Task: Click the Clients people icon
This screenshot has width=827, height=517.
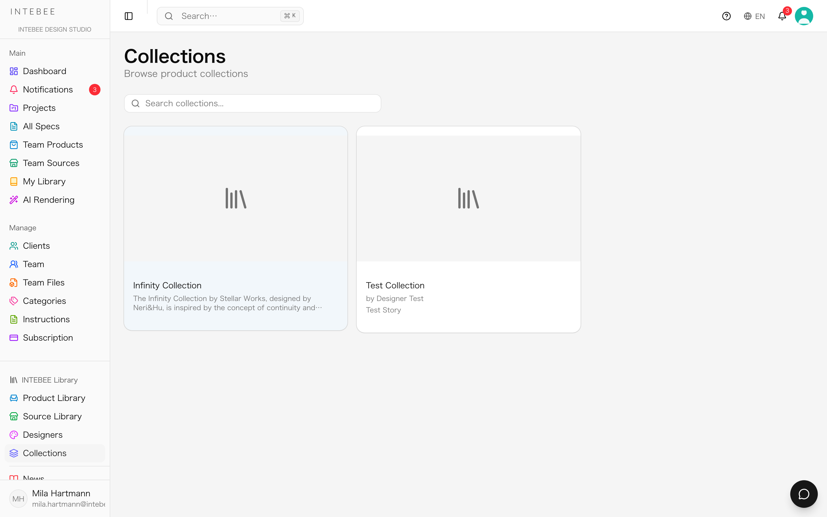Action: pyautogui.click(x=14, y=246)
